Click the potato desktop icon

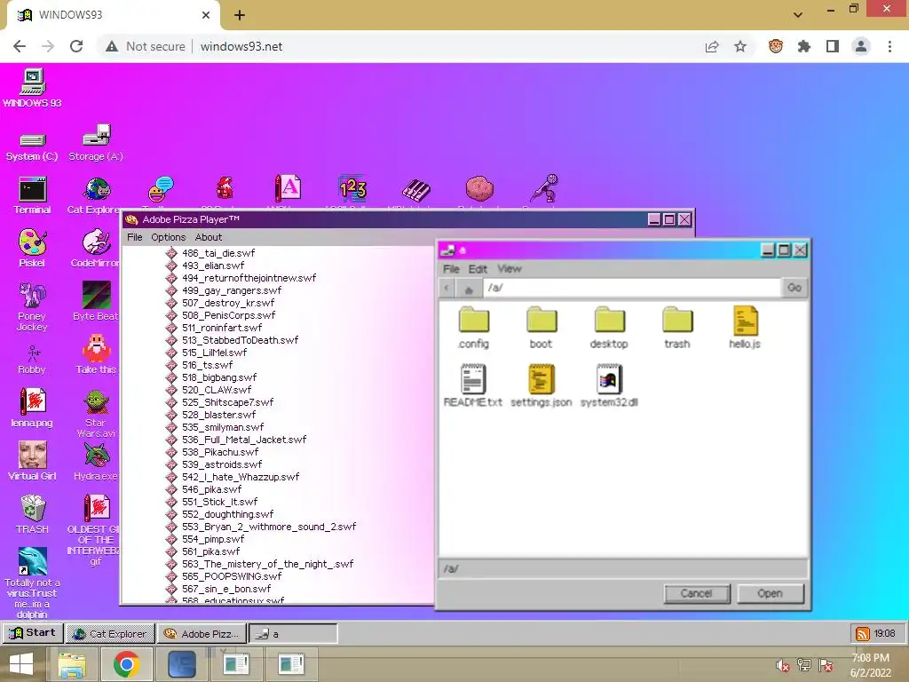(479, 188)
